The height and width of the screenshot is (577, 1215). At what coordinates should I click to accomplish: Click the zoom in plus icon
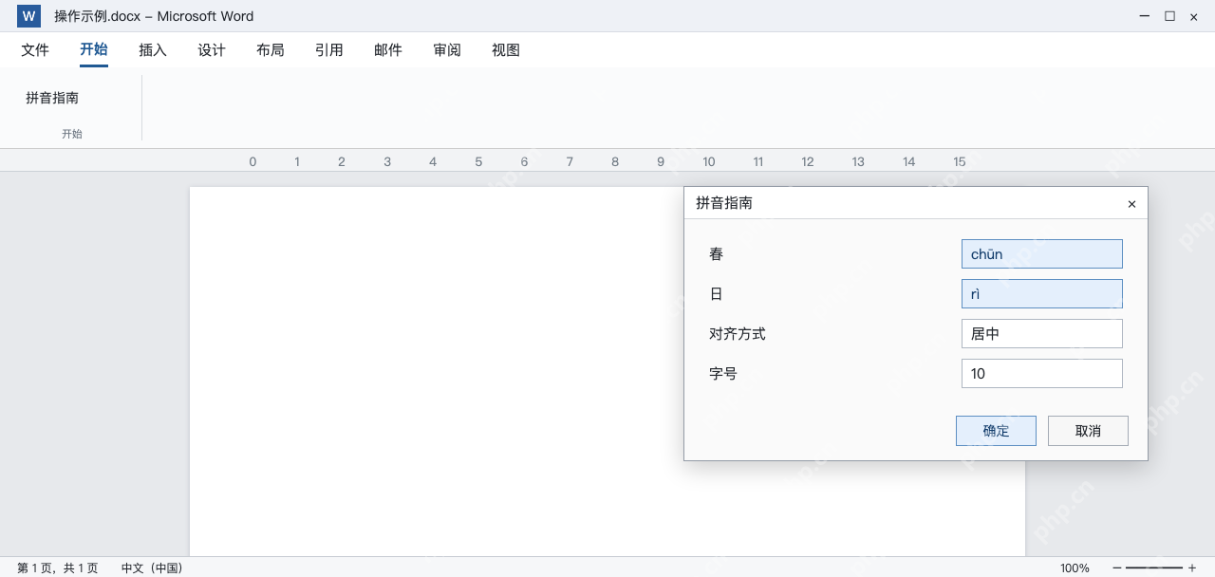coord(1192,568)
